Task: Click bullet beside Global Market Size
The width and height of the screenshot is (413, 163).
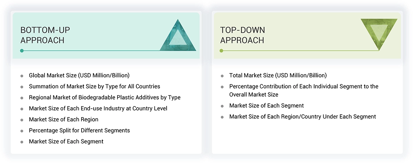Action: [22, 76]
